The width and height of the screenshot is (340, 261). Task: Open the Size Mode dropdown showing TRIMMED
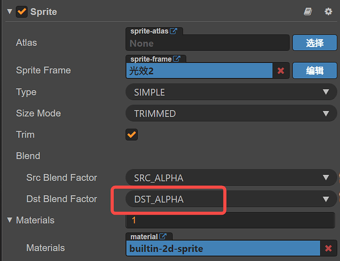(x=230, y=113)
